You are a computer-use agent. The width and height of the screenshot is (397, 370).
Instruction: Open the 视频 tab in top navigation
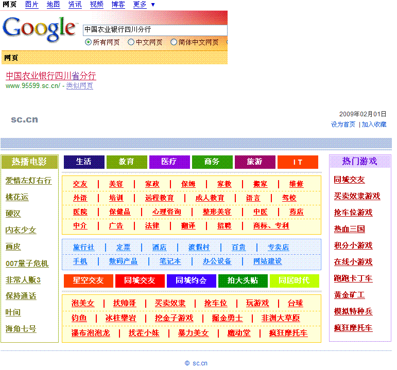(x=96, y=5)
